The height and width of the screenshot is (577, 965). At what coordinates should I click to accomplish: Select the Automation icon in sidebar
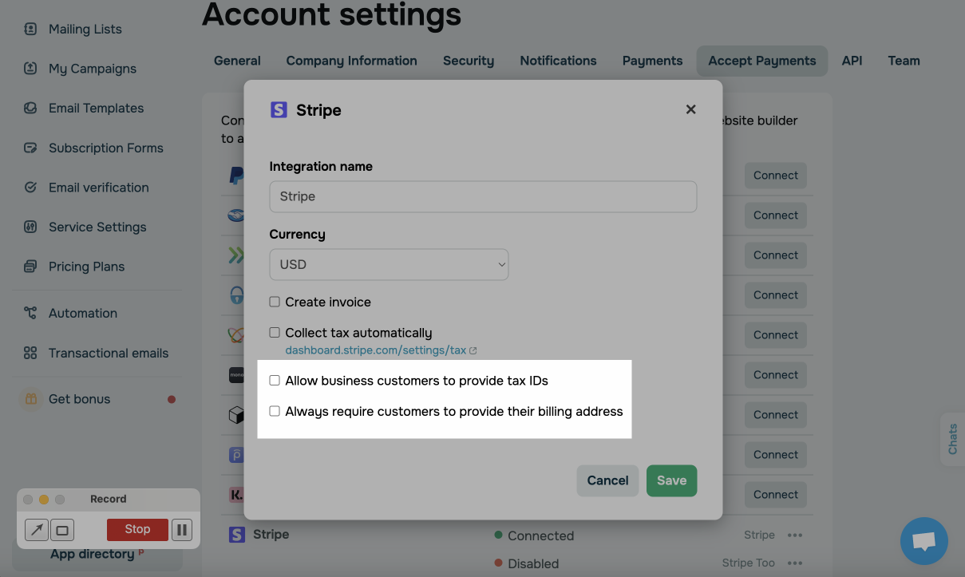(x=30, y=313)
